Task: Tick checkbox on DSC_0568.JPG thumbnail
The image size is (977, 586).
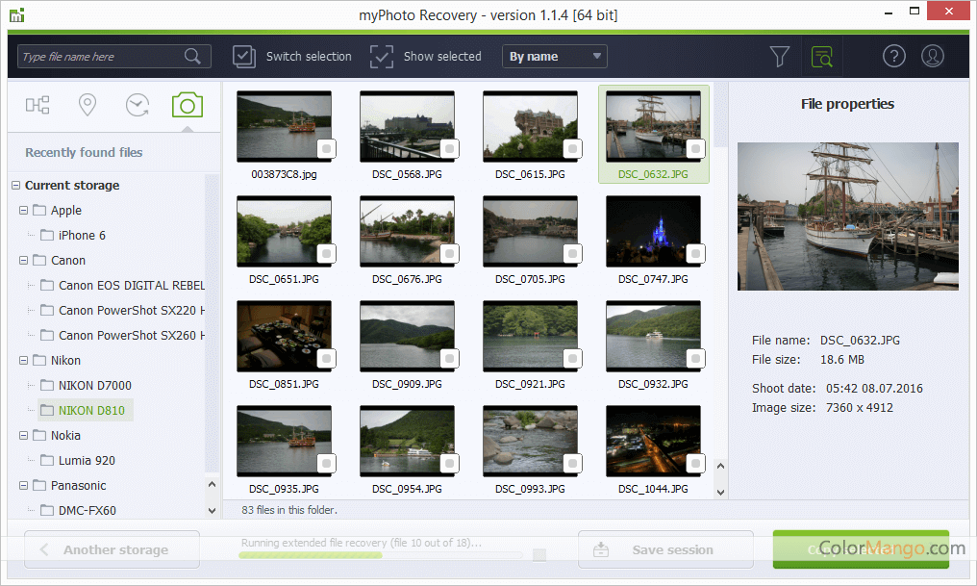Action: [449, 148]
